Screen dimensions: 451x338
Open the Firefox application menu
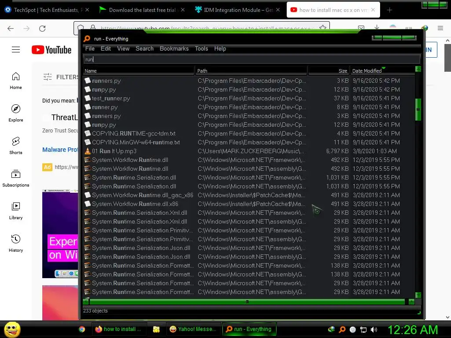440,28
